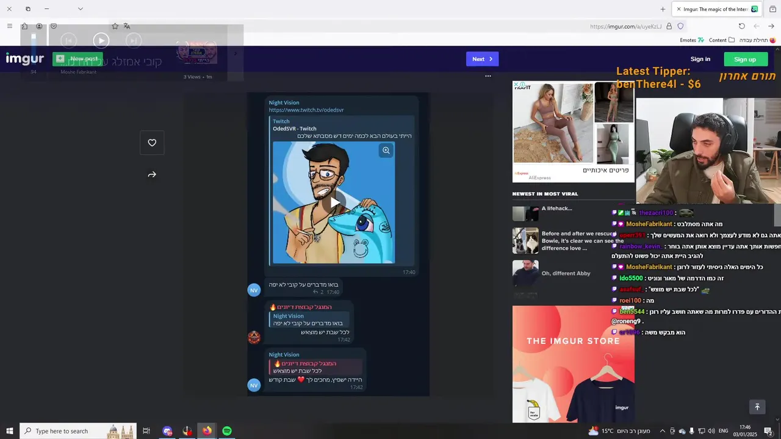Open the תחילת עבודה bookmark
The image size is (781, 439).
[757, 40]
